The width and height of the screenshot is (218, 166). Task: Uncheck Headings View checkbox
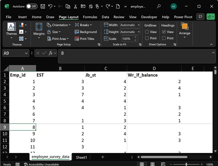pos(164,32)
